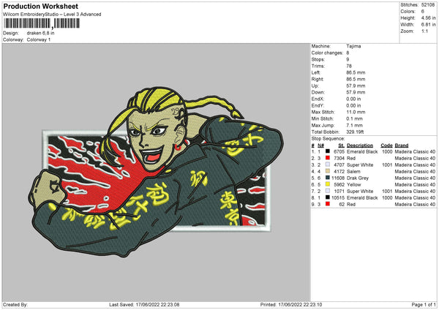
Task: Select the Stitches count "52108"
Action: coord(428,5)
